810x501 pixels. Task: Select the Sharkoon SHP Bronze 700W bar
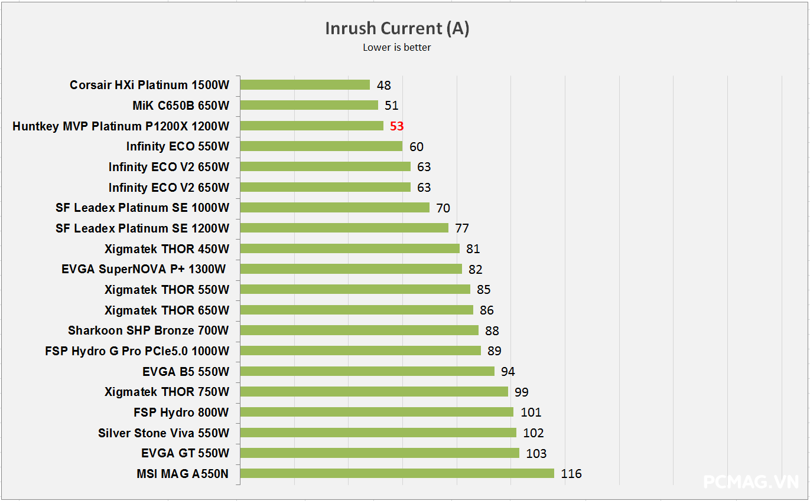359,330
